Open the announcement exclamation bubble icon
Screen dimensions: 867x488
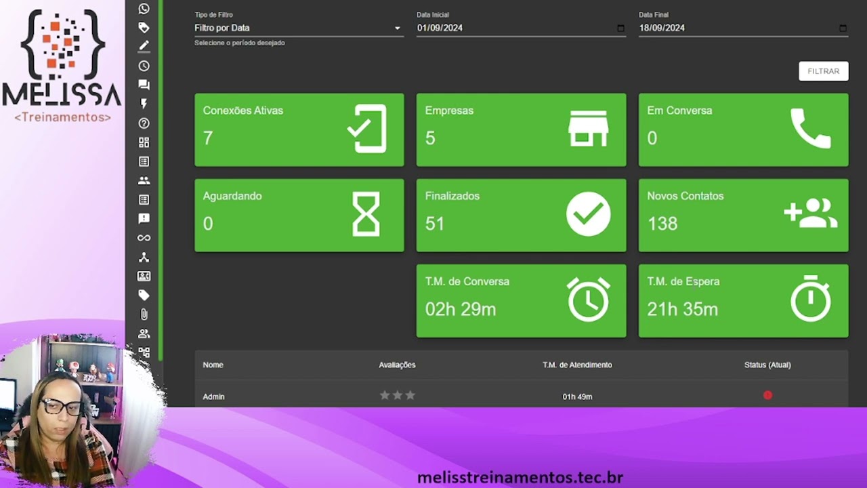[x=144, y=218]
